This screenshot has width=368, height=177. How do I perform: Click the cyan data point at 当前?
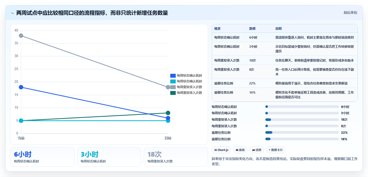click(21, 121)
